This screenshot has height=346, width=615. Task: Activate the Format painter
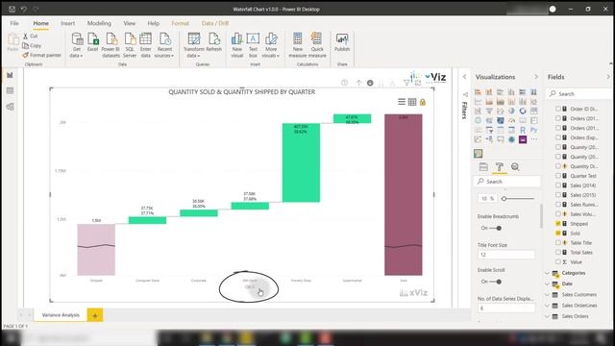(x=41, y=56)
